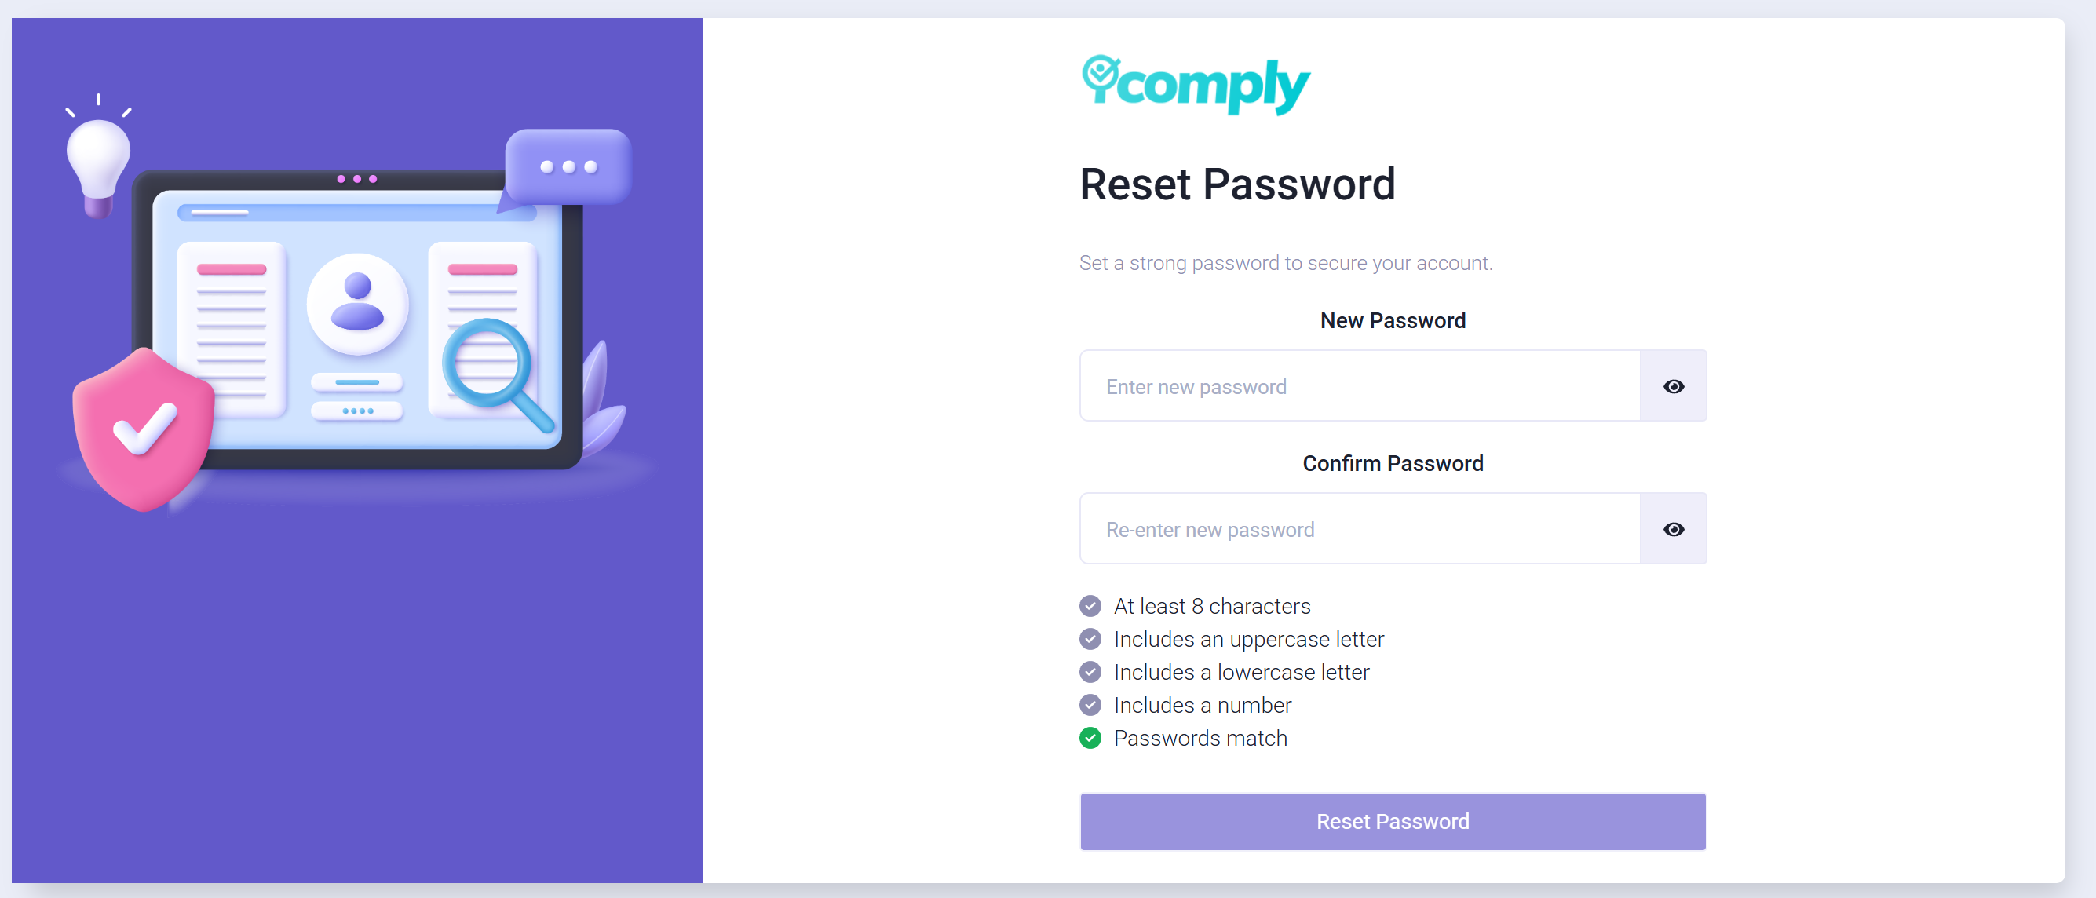Click the Includes a number check icon

coord(1090,705)
